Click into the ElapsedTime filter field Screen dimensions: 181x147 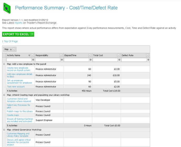click(x=76, y=60)
